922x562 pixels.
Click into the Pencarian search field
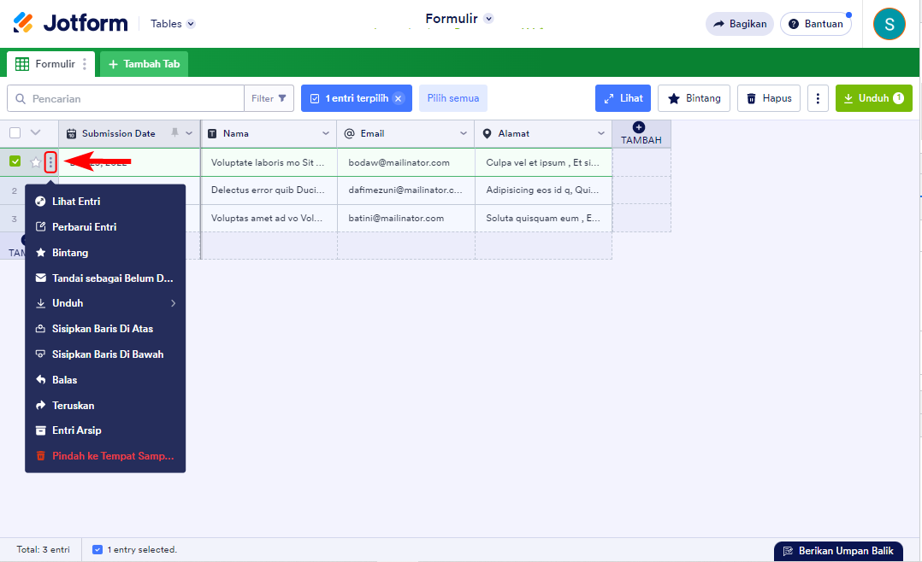(125, 98)
